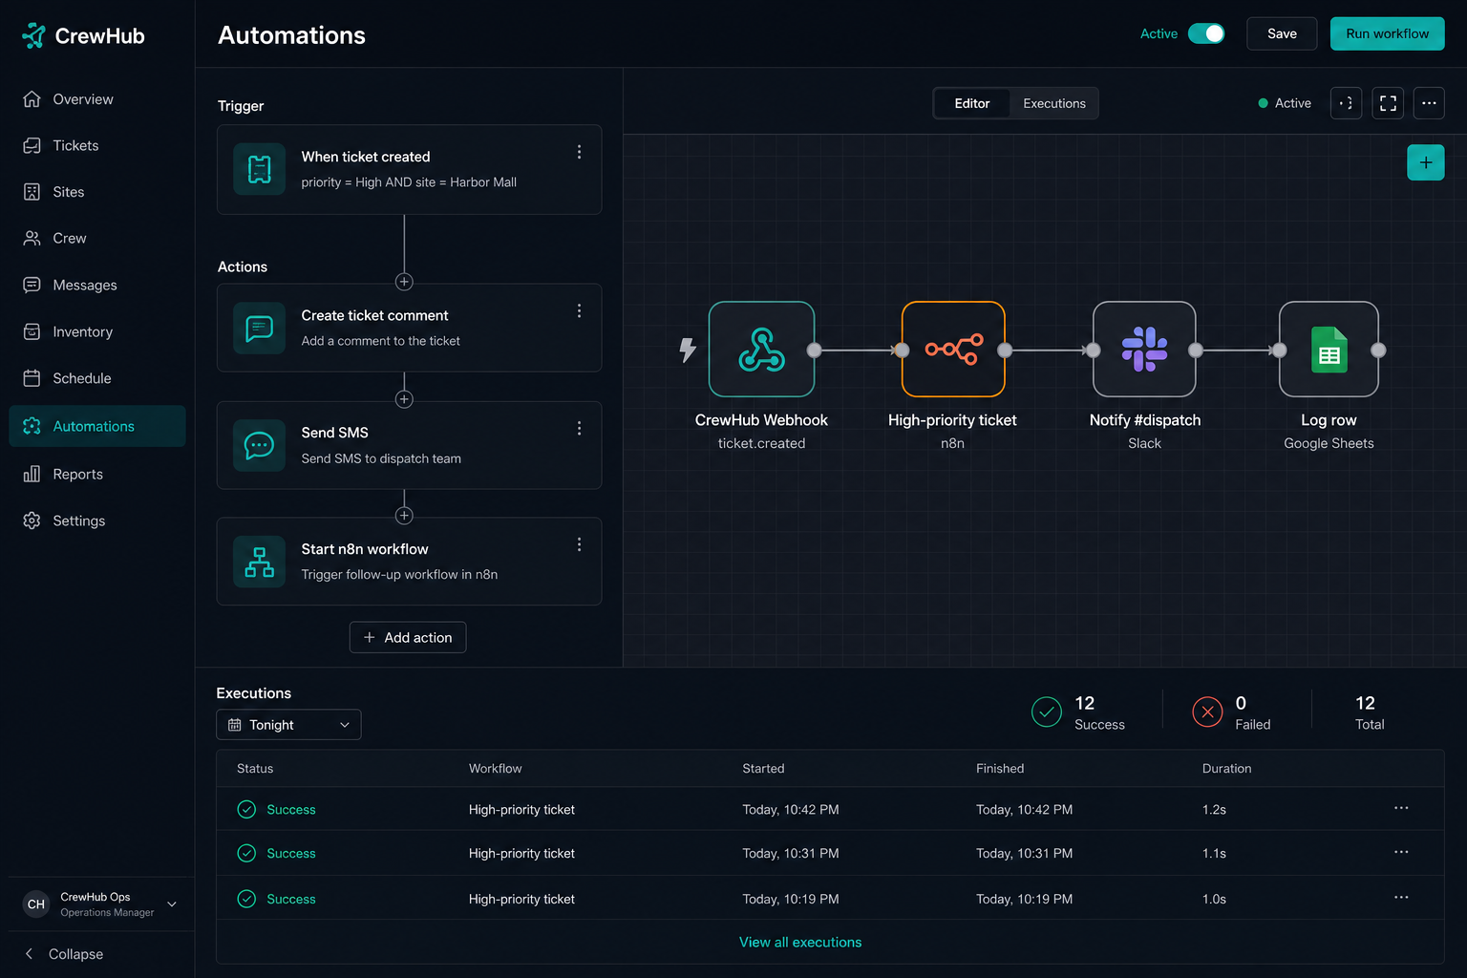
Task: Open Reports from the sidebar
Action: coord(96,474)
